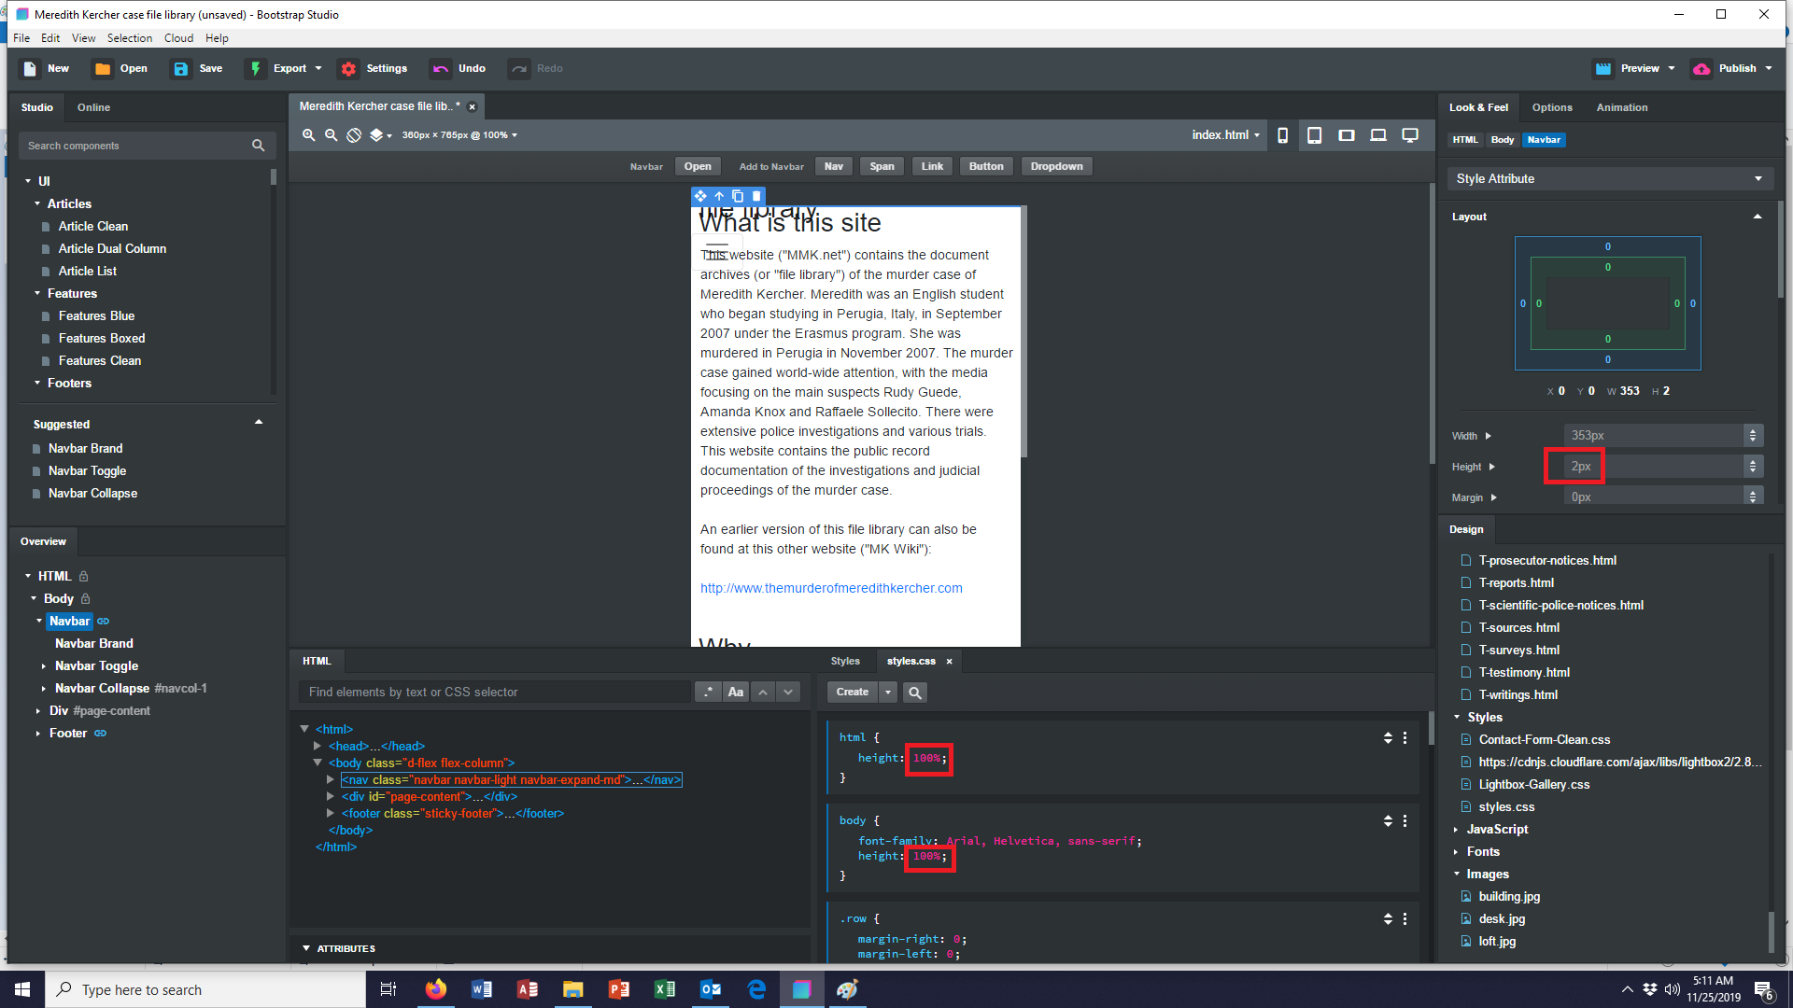The height and width of the screenshot is (1008, 1793).
Task: Select laptop preview size
Action: click(1378, 135)
